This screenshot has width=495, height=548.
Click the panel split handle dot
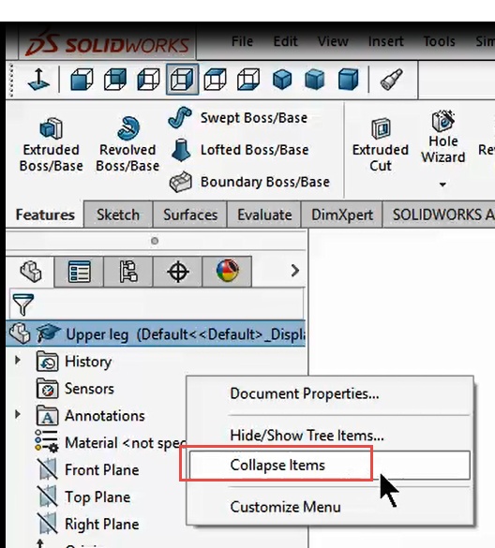coord(155,241)
